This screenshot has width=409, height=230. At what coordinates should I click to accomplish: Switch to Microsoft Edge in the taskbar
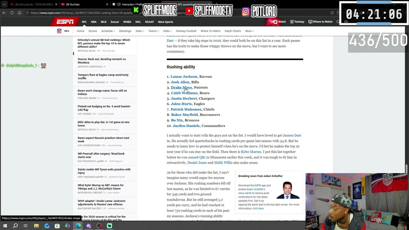(x=78, y=226)
